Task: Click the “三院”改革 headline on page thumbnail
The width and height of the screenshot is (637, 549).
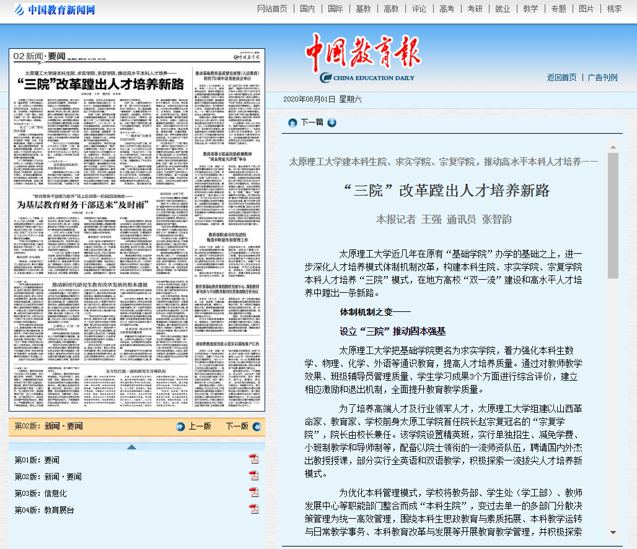Action: coord(101,85)
